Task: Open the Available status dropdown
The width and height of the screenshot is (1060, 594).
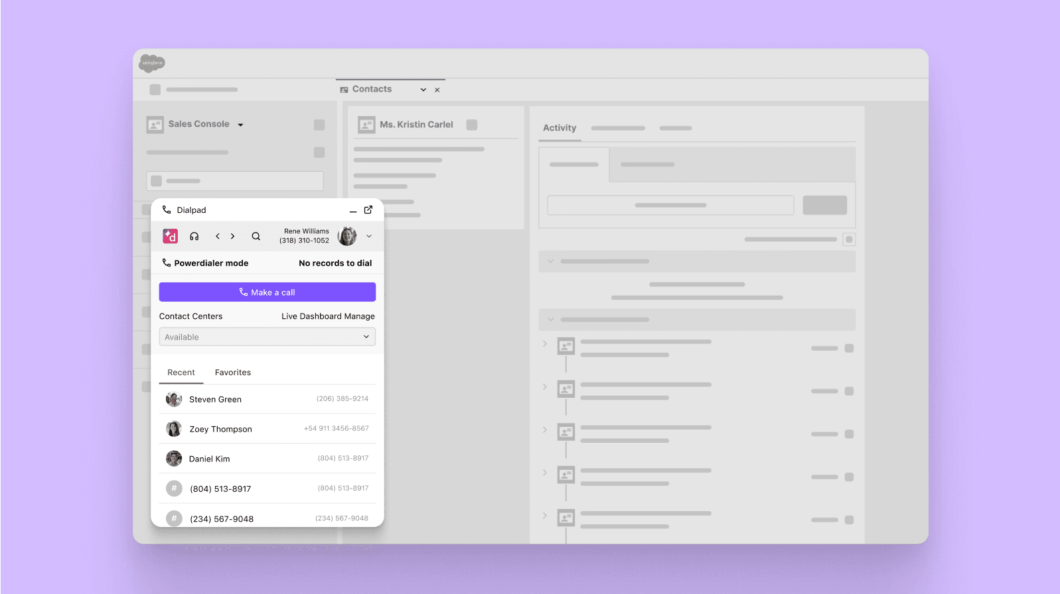Action: [x=267, y=337]
